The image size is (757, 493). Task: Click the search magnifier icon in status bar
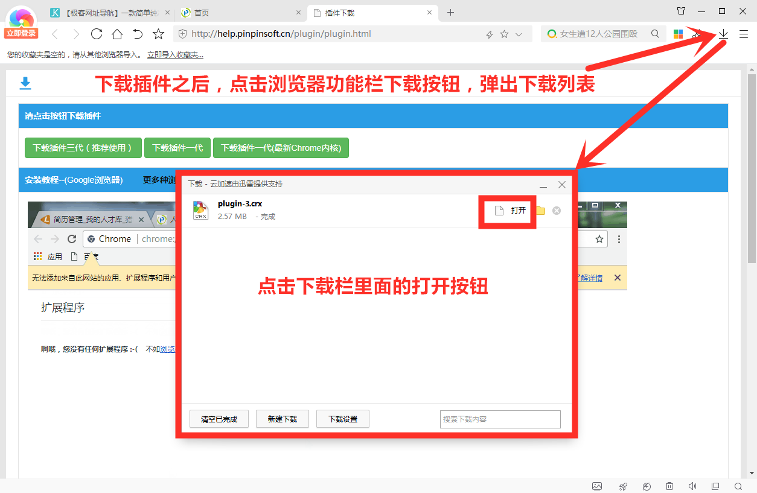click(x=738, y=486)
